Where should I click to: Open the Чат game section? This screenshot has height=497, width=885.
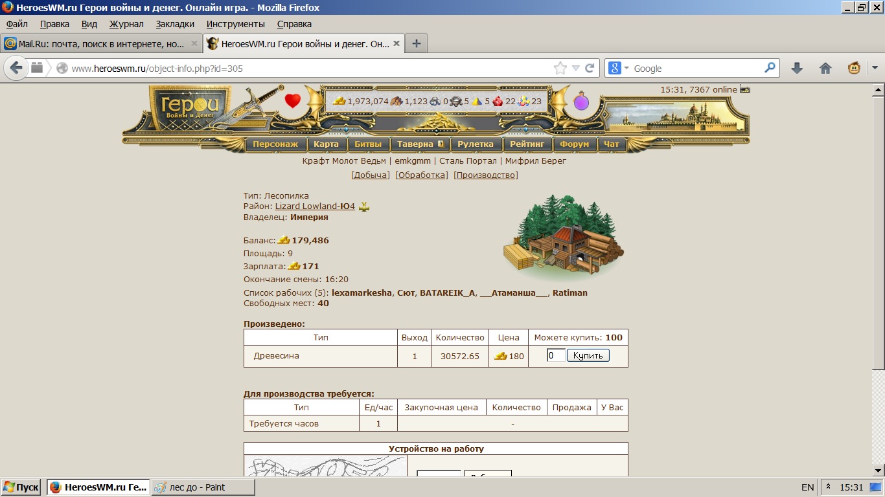point(612,144)
